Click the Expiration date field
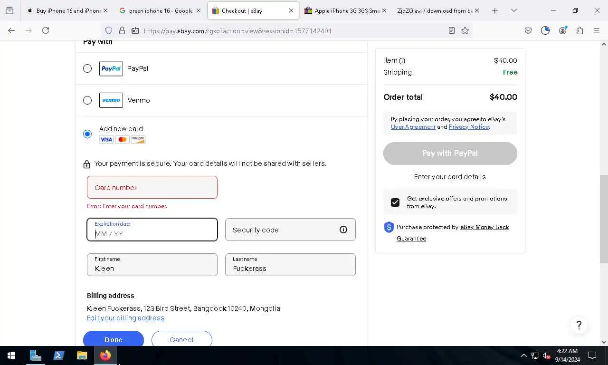The height and width of the screenshot is (365, 608). (x=152, y=230)
